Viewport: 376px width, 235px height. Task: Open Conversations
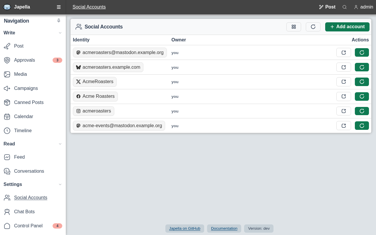(33, 171)
